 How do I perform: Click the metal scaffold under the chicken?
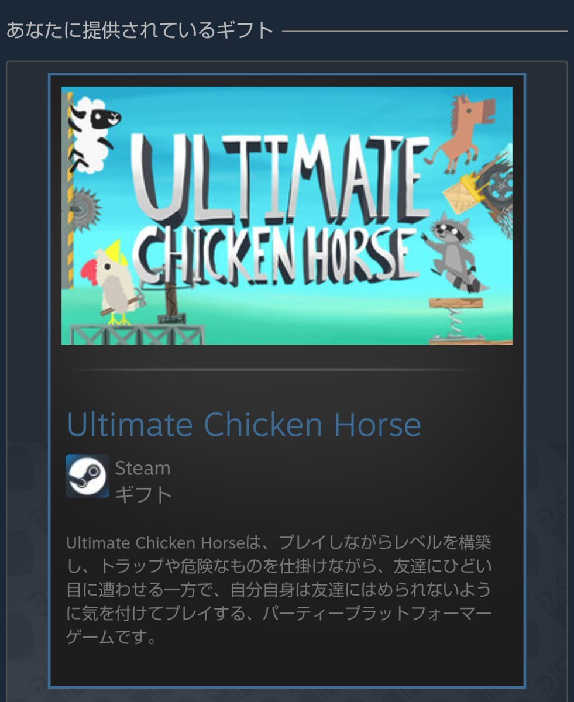point(137,333)
